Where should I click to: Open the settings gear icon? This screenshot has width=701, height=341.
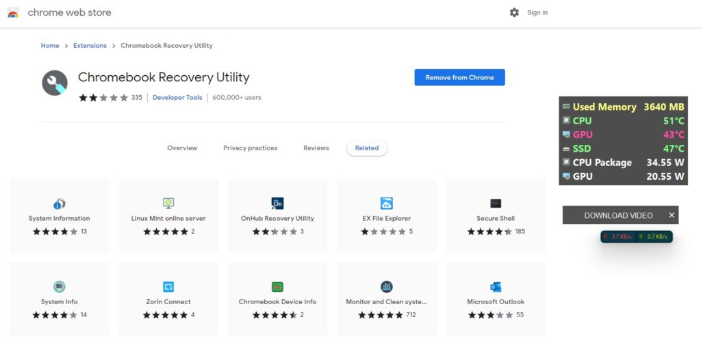514,12
